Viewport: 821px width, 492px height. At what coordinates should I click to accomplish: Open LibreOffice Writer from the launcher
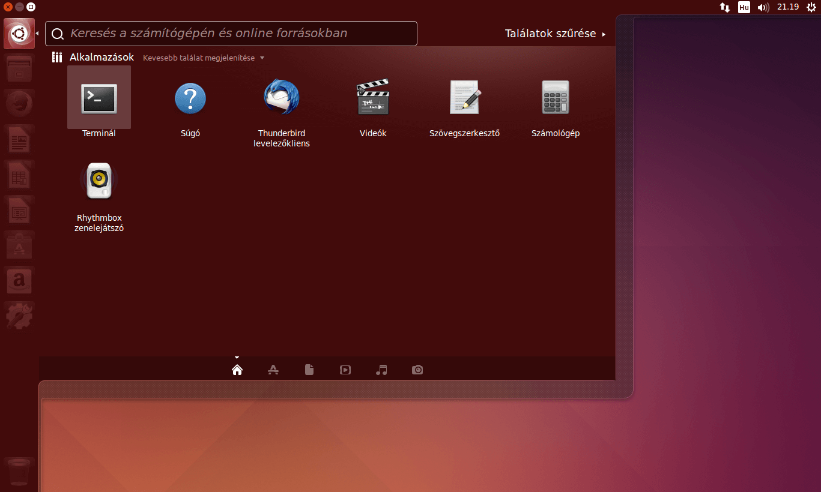pos(19,140)
